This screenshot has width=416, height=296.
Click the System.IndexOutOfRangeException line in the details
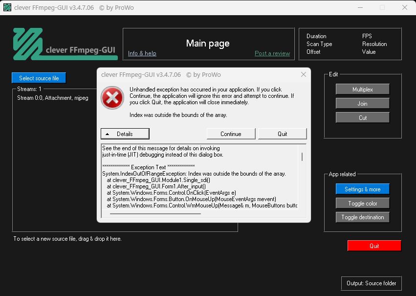pos(194,174)
